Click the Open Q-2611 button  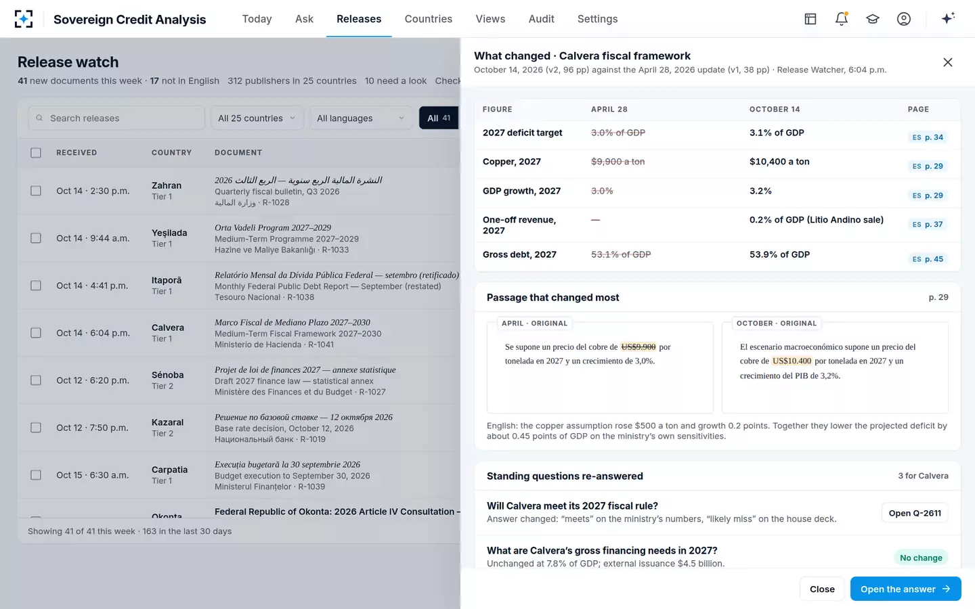[x=915, y=513]
